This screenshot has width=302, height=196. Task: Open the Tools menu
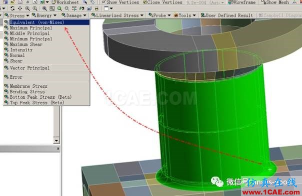coord(184,15)
